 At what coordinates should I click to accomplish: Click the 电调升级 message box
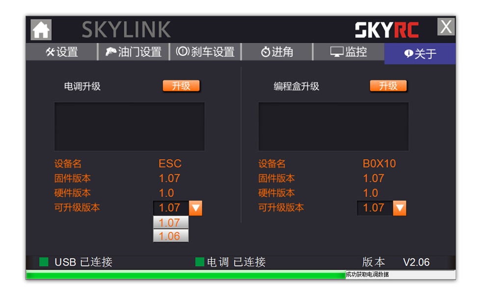[130, 127]
